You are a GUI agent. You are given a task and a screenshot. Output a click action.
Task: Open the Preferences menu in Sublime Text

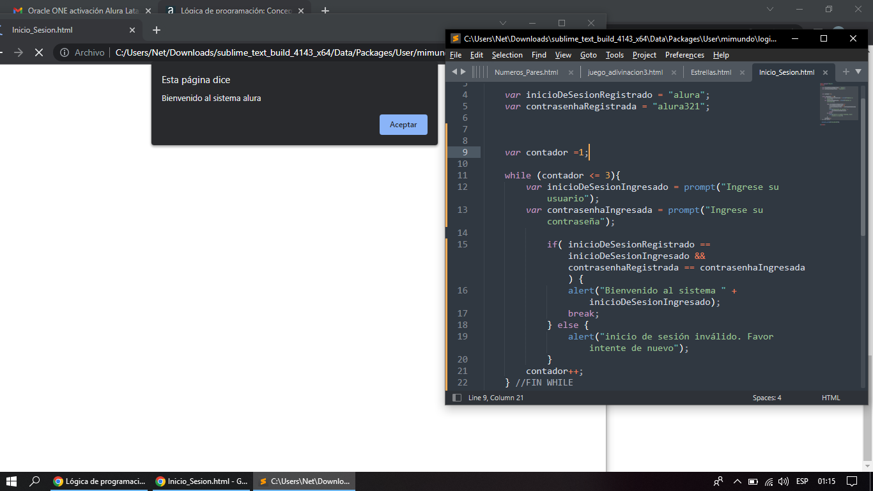click(x=684, y=55)
